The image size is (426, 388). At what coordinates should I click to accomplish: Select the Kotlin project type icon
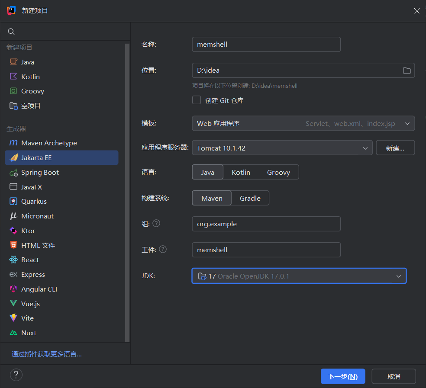13,77
